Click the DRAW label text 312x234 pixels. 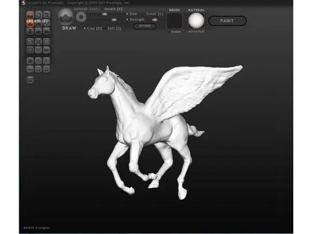point(69,28)
